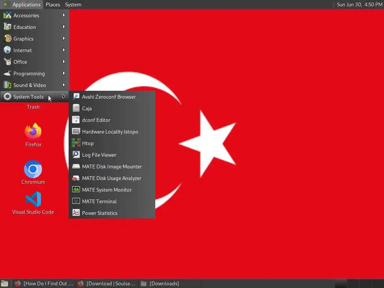Click the Trash desktop label

33,107
